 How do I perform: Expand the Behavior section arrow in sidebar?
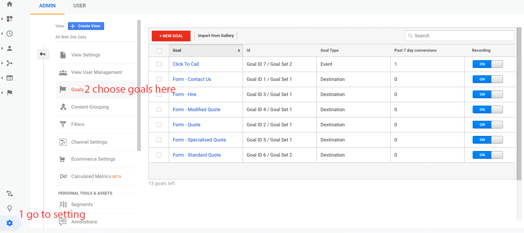tap(3, 78)
